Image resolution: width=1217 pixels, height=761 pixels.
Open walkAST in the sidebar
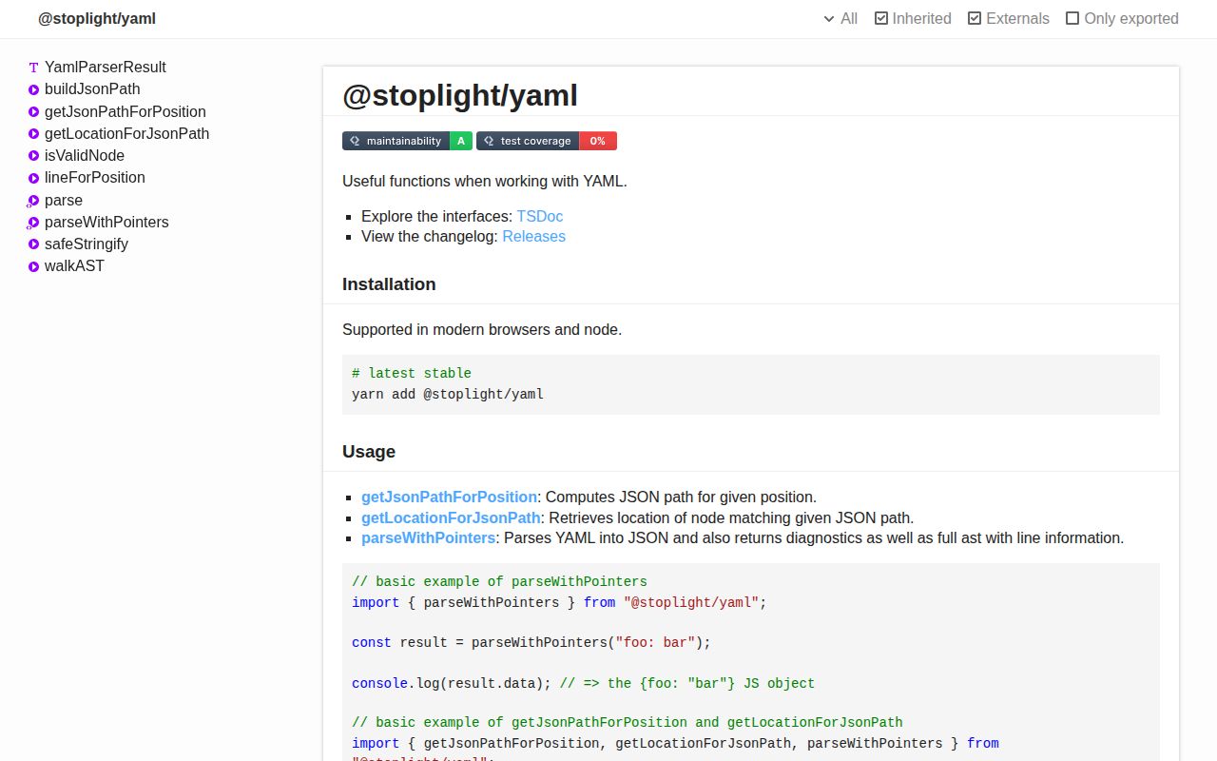click(x=74, y=266)
